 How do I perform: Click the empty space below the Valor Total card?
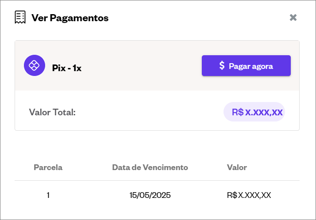[x=157, y=145]
